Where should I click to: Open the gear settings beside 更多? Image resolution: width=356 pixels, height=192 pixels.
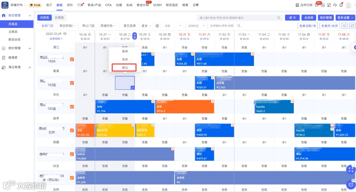pos(157,26)
